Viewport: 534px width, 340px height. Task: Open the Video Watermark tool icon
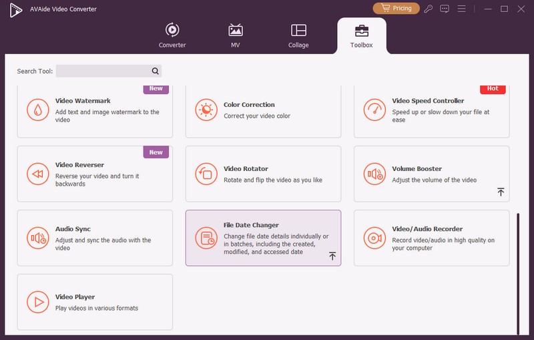point(38,110)
